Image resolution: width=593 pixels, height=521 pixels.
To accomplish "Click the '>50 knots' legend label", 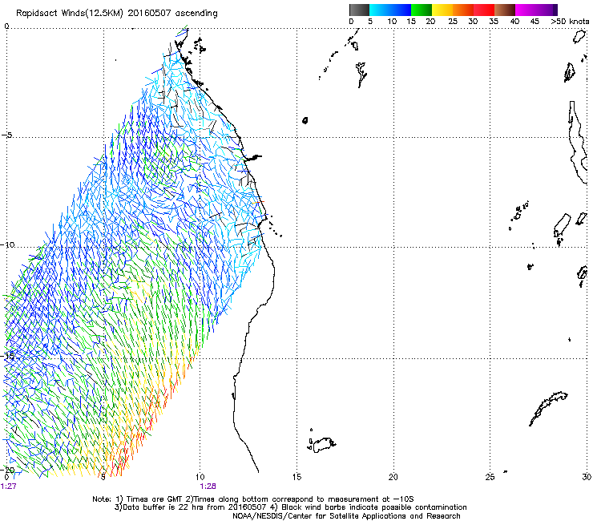I will tap(570, 22).
